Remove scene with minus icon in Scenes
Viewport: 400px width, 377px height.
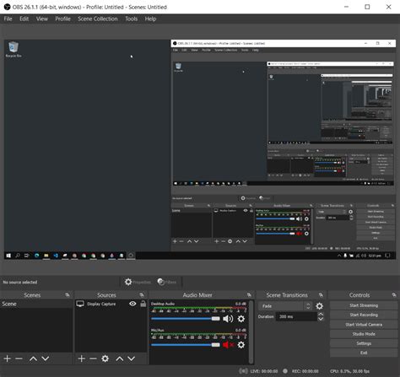pyautogui.click(x=19, y=358)
